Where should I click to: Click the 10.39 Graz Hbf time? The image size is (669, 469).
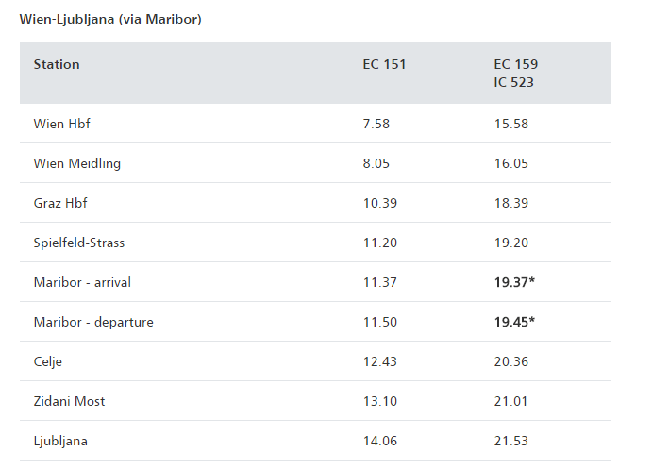tap(379, 203)
